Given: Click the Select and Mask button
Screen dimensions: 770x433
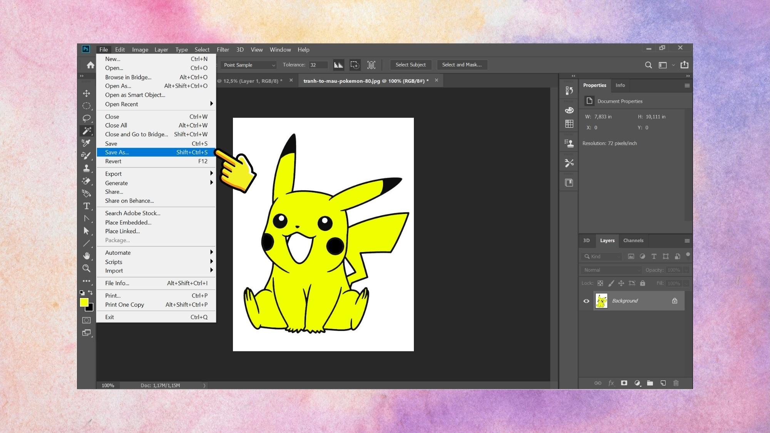Looking at the screenshot, I should 462,65.
